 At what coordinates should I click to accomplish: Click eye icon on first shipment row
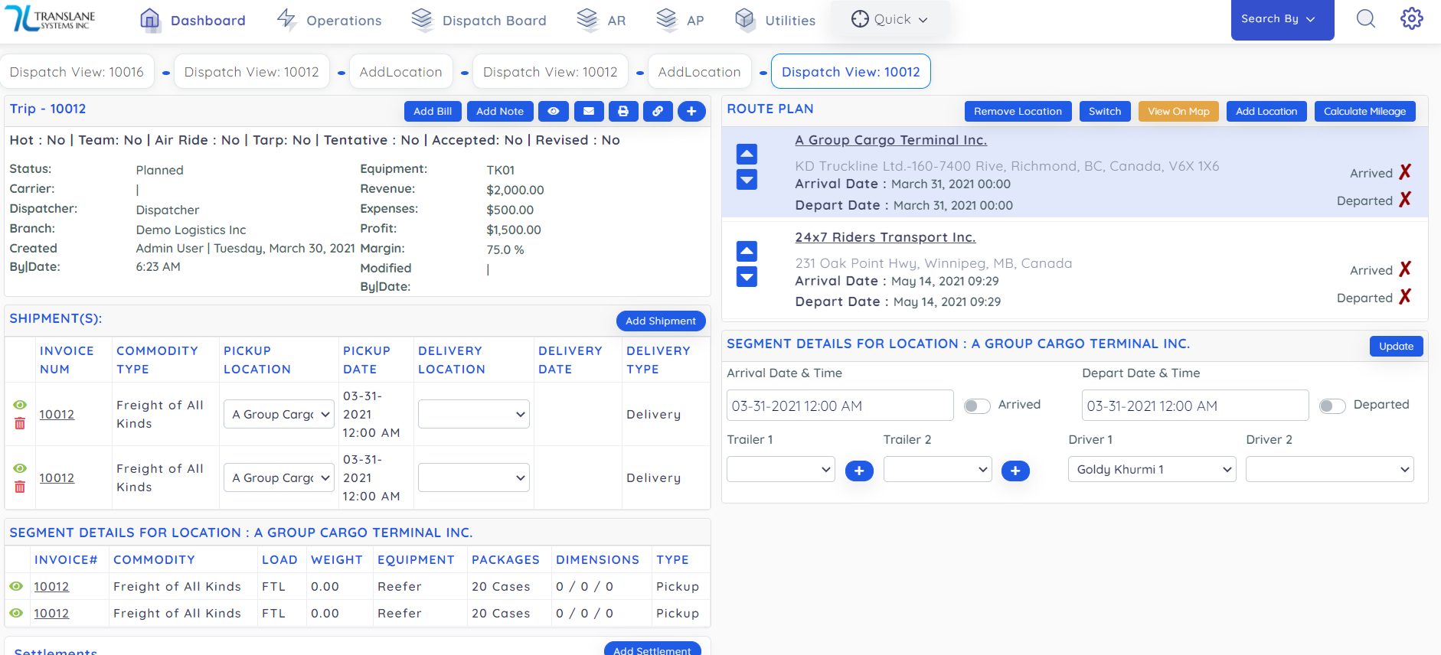pyautogui.click(x=20, y=405)
